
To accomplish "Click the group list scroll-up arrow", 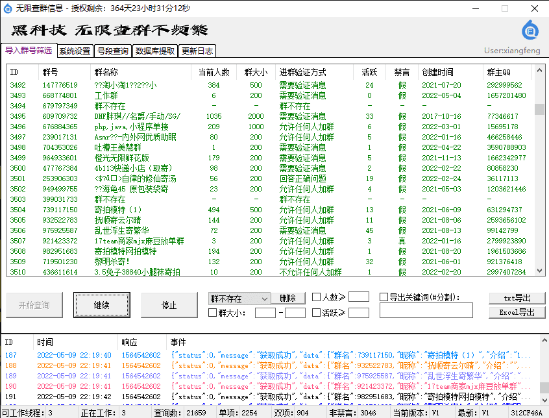I will (539, 71).
